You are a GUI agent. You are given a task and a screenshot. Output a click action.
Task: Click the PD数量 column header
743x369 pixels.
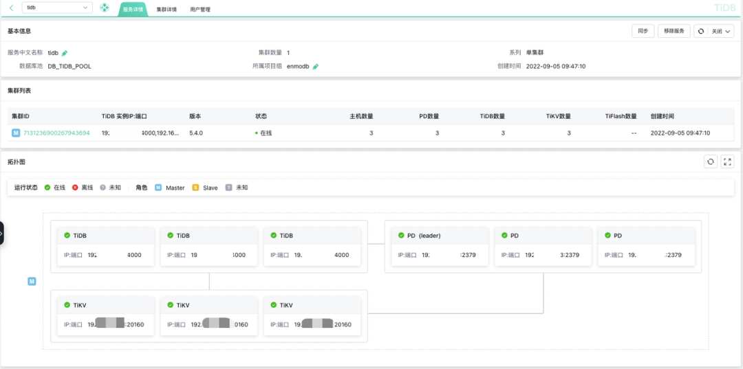[428, 116]
